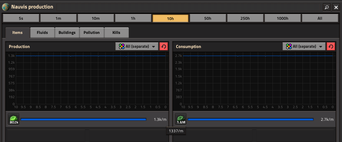Set time range to 1m
The width and height of the screenshot is (342, 142).
tap(58, 18)
